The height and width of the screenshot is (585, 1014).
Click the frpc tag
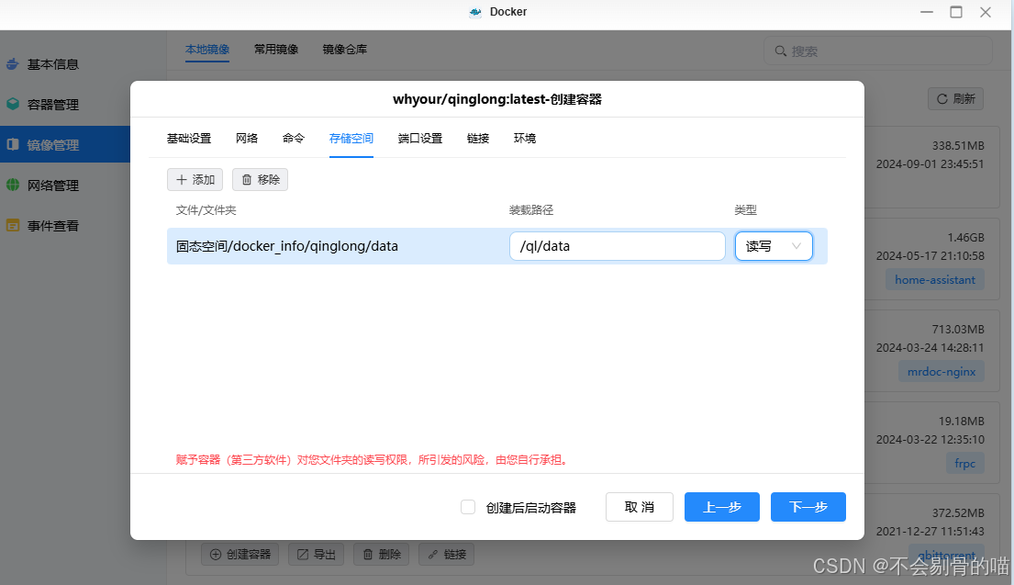pos(964,464)
